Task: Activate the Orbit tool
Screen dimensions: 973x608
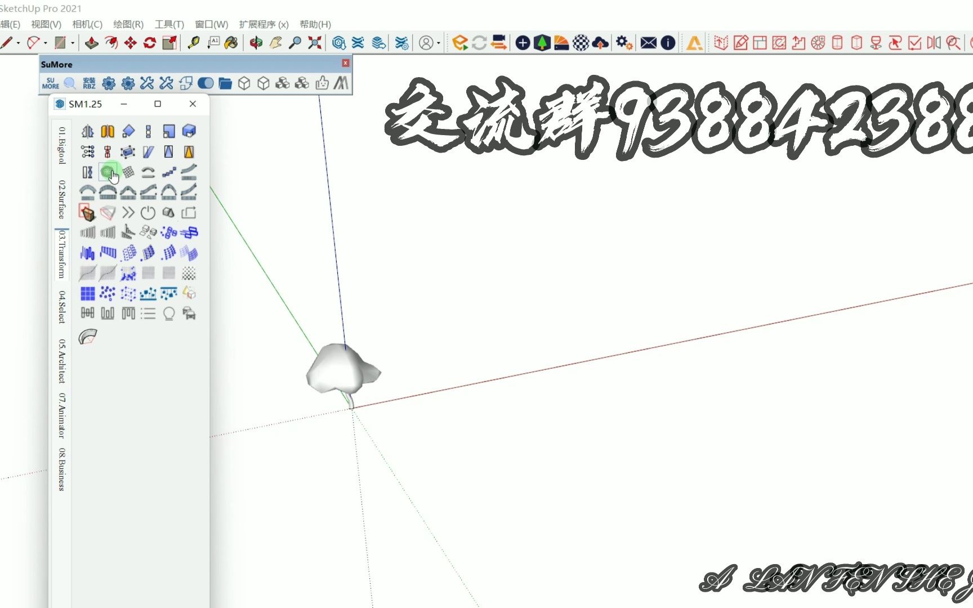Action: (256, 43)
